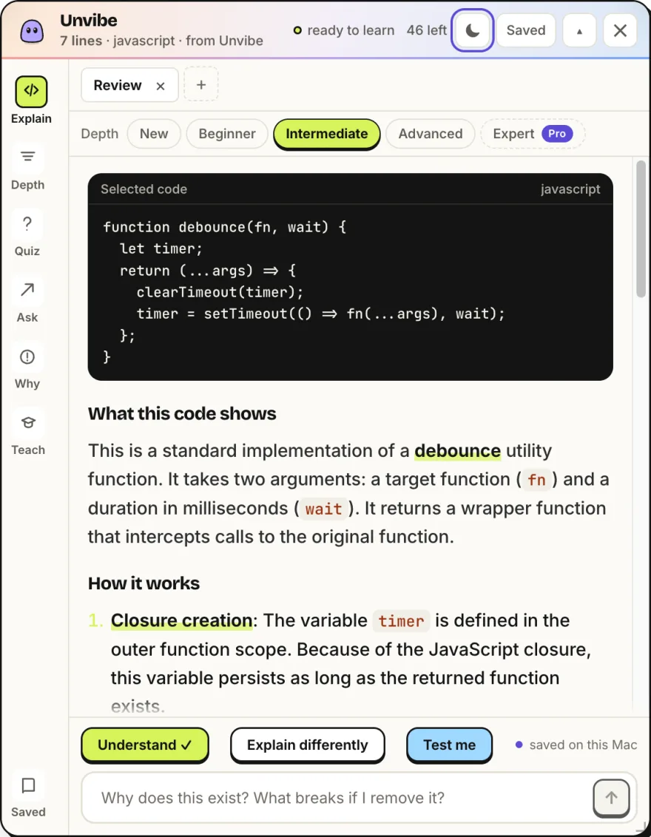Image resolution: width=651 pixels, height=837 pixels.
Task: Close the Review tab
Action: 161,86
